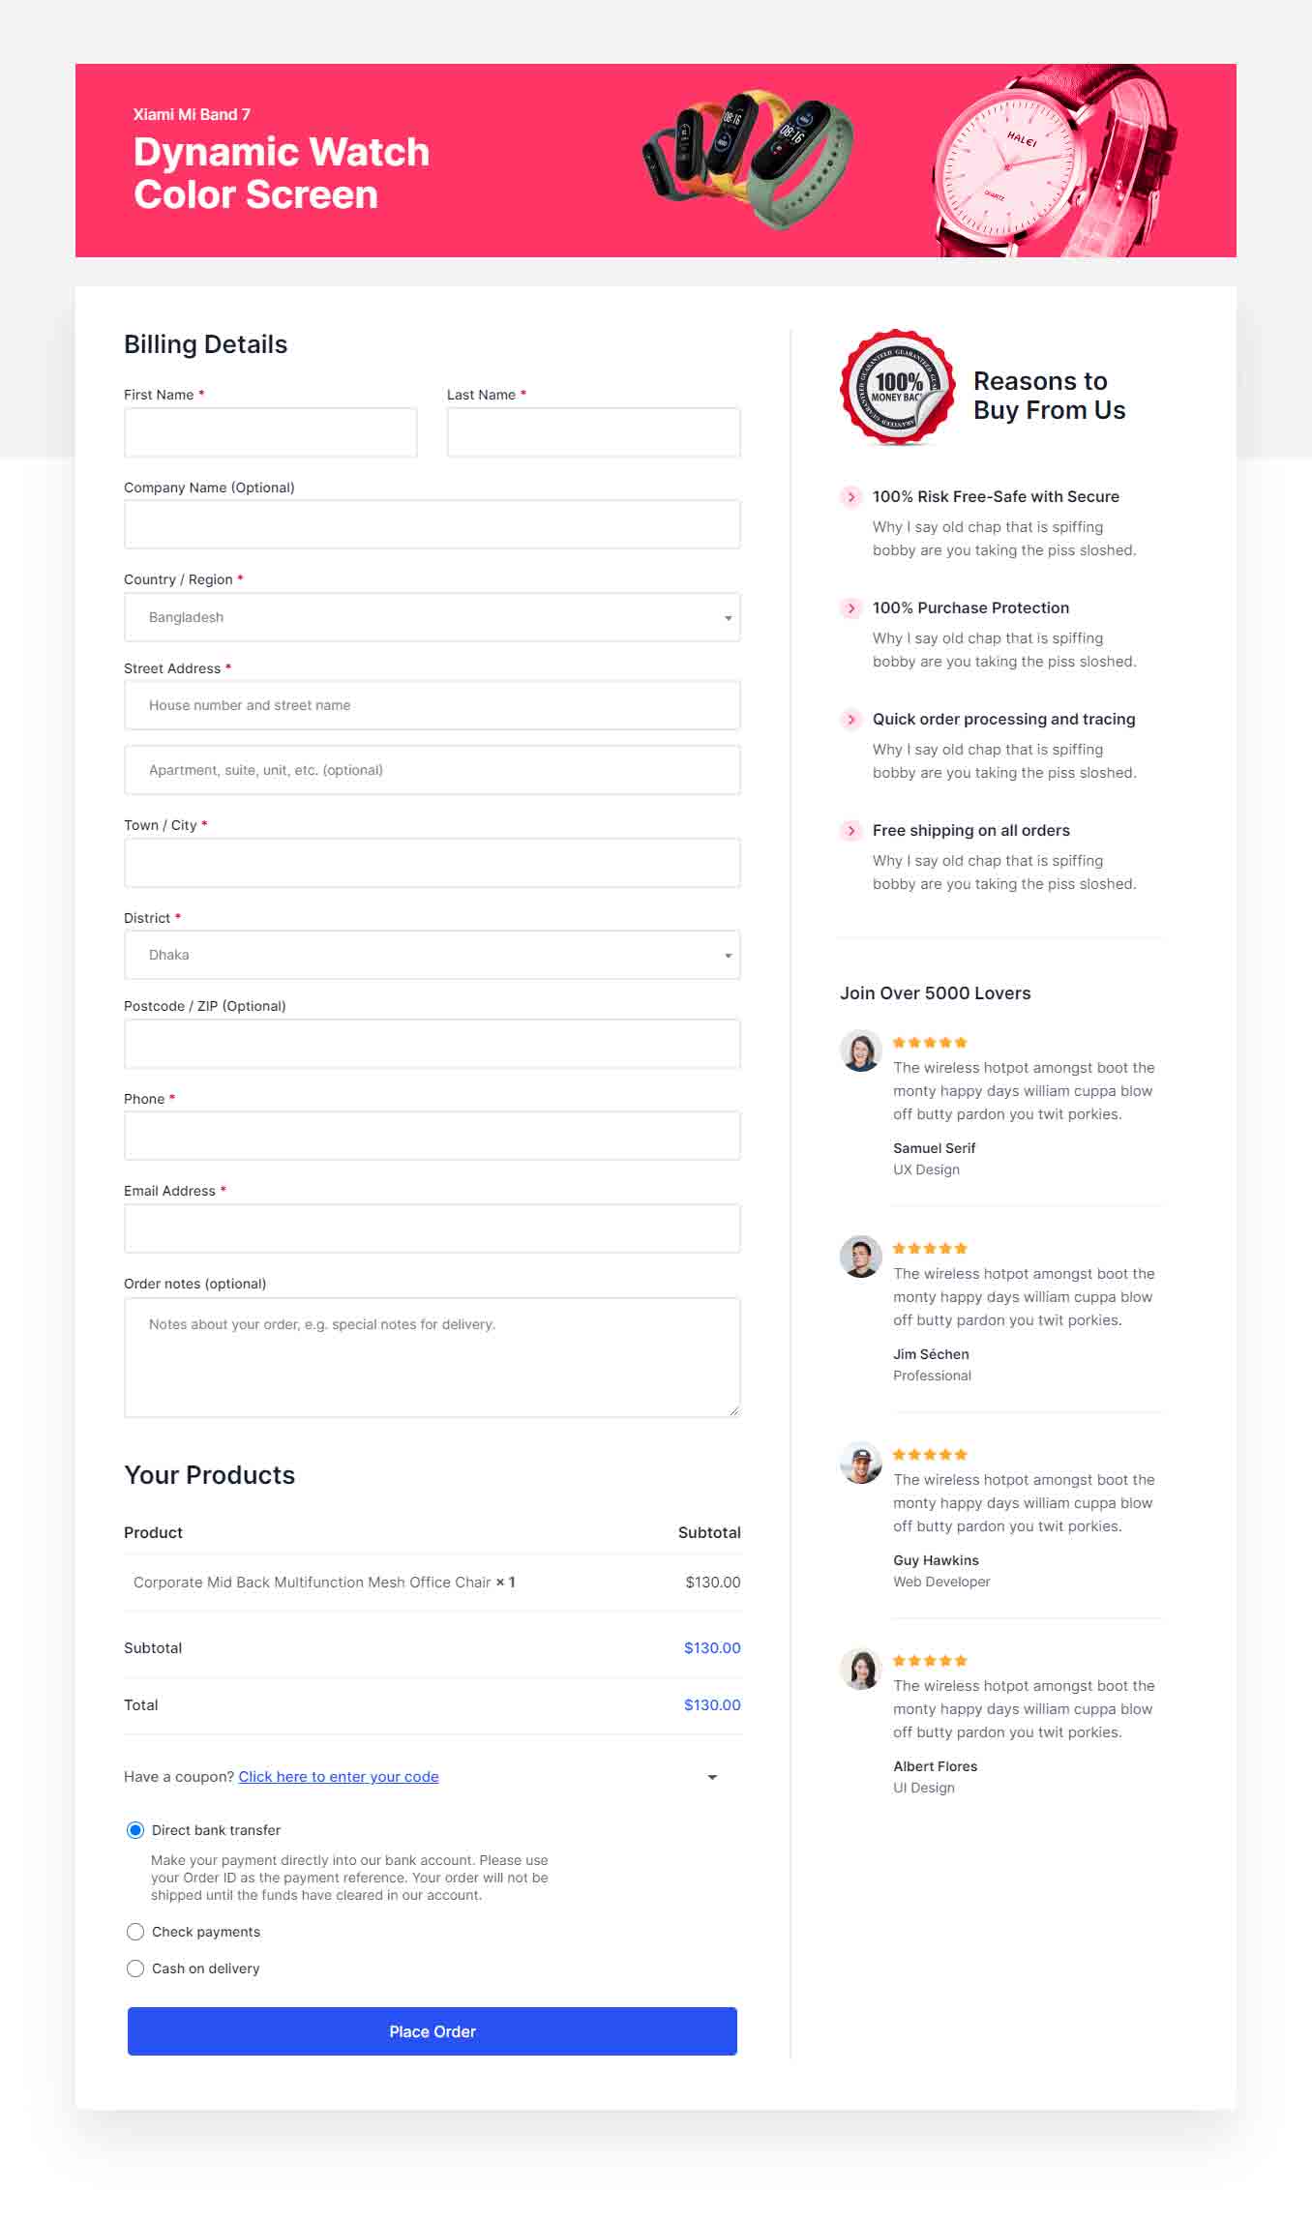Click the 'Click here to enter your code' link

[339, 1777]
